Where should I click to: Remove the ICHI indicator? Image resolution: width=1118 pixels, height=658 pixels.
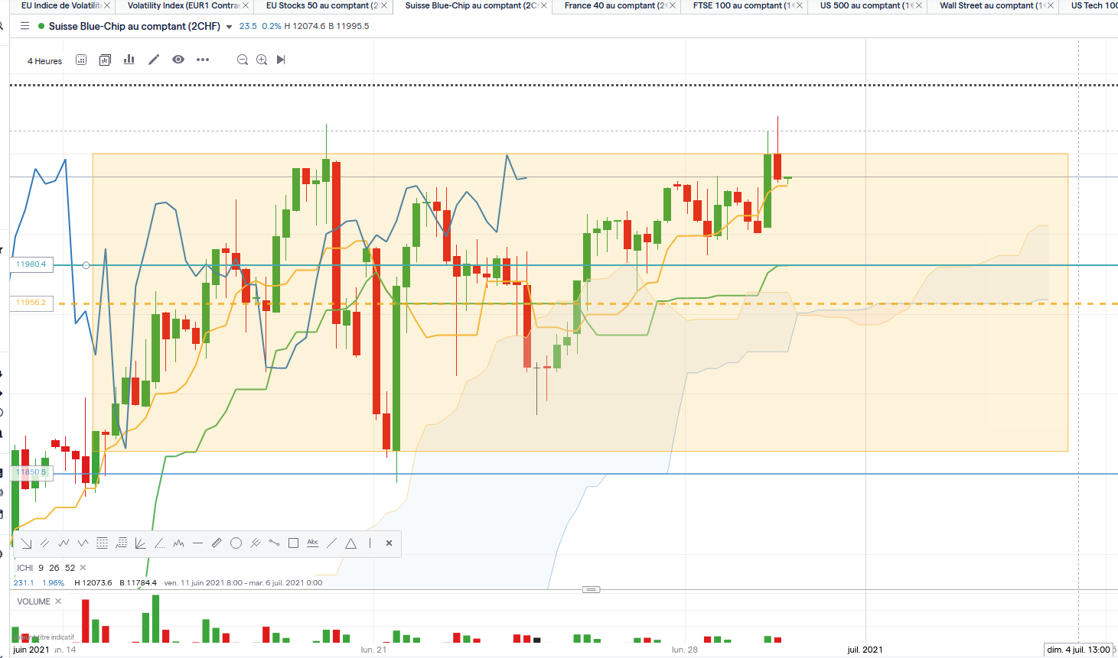(83, 568)
